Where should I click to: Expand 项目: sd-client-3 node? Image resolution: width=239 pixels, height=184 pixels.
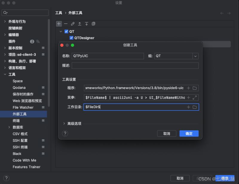click(5, 54)
